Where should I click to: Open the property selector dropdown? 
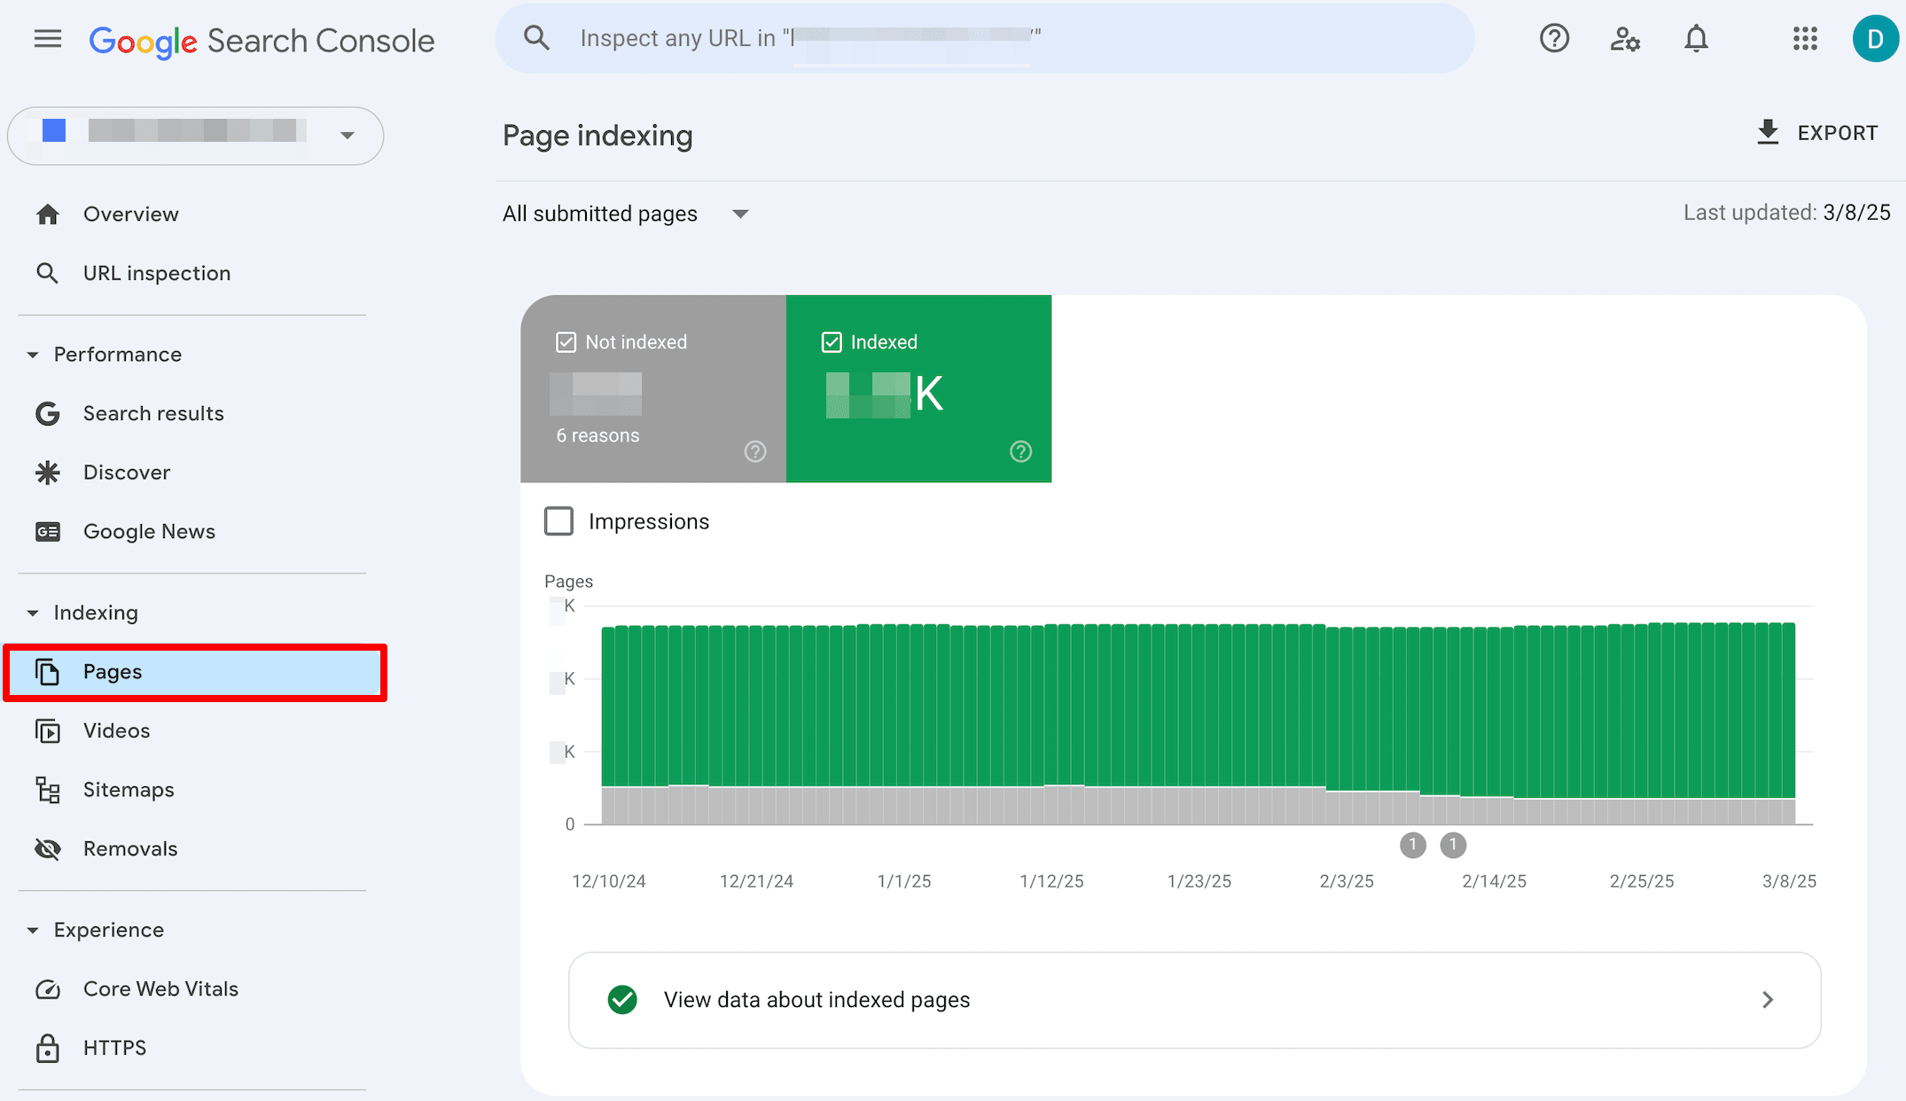tap(346, 136)
